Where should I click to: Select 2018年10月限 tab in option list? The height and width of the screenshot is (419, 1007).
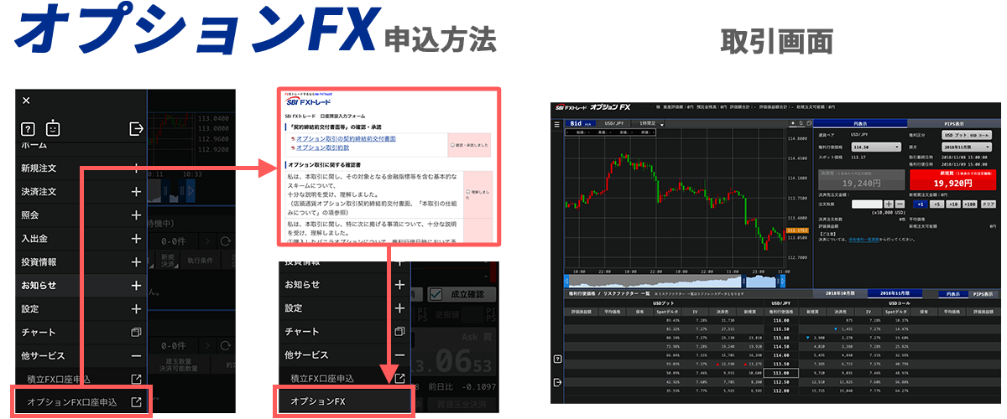(840, 294)
